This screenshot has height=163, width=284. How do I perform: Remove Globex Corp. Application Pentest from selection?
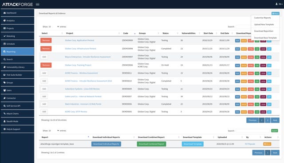point(46,40)
